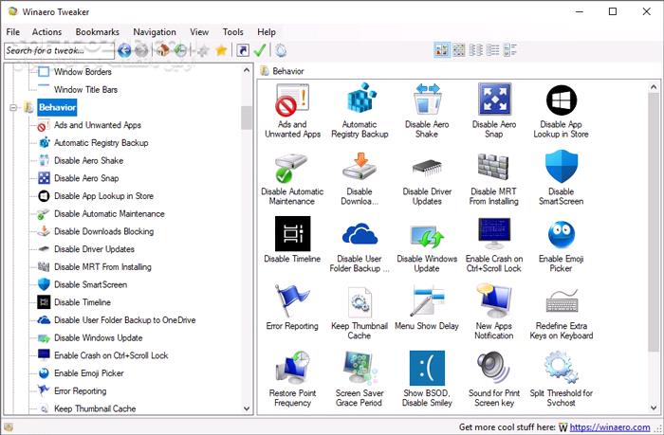This screenshot has height=435, width=664.
Task: Go back with the blue arrow button
Action: [x=124, y=50]
